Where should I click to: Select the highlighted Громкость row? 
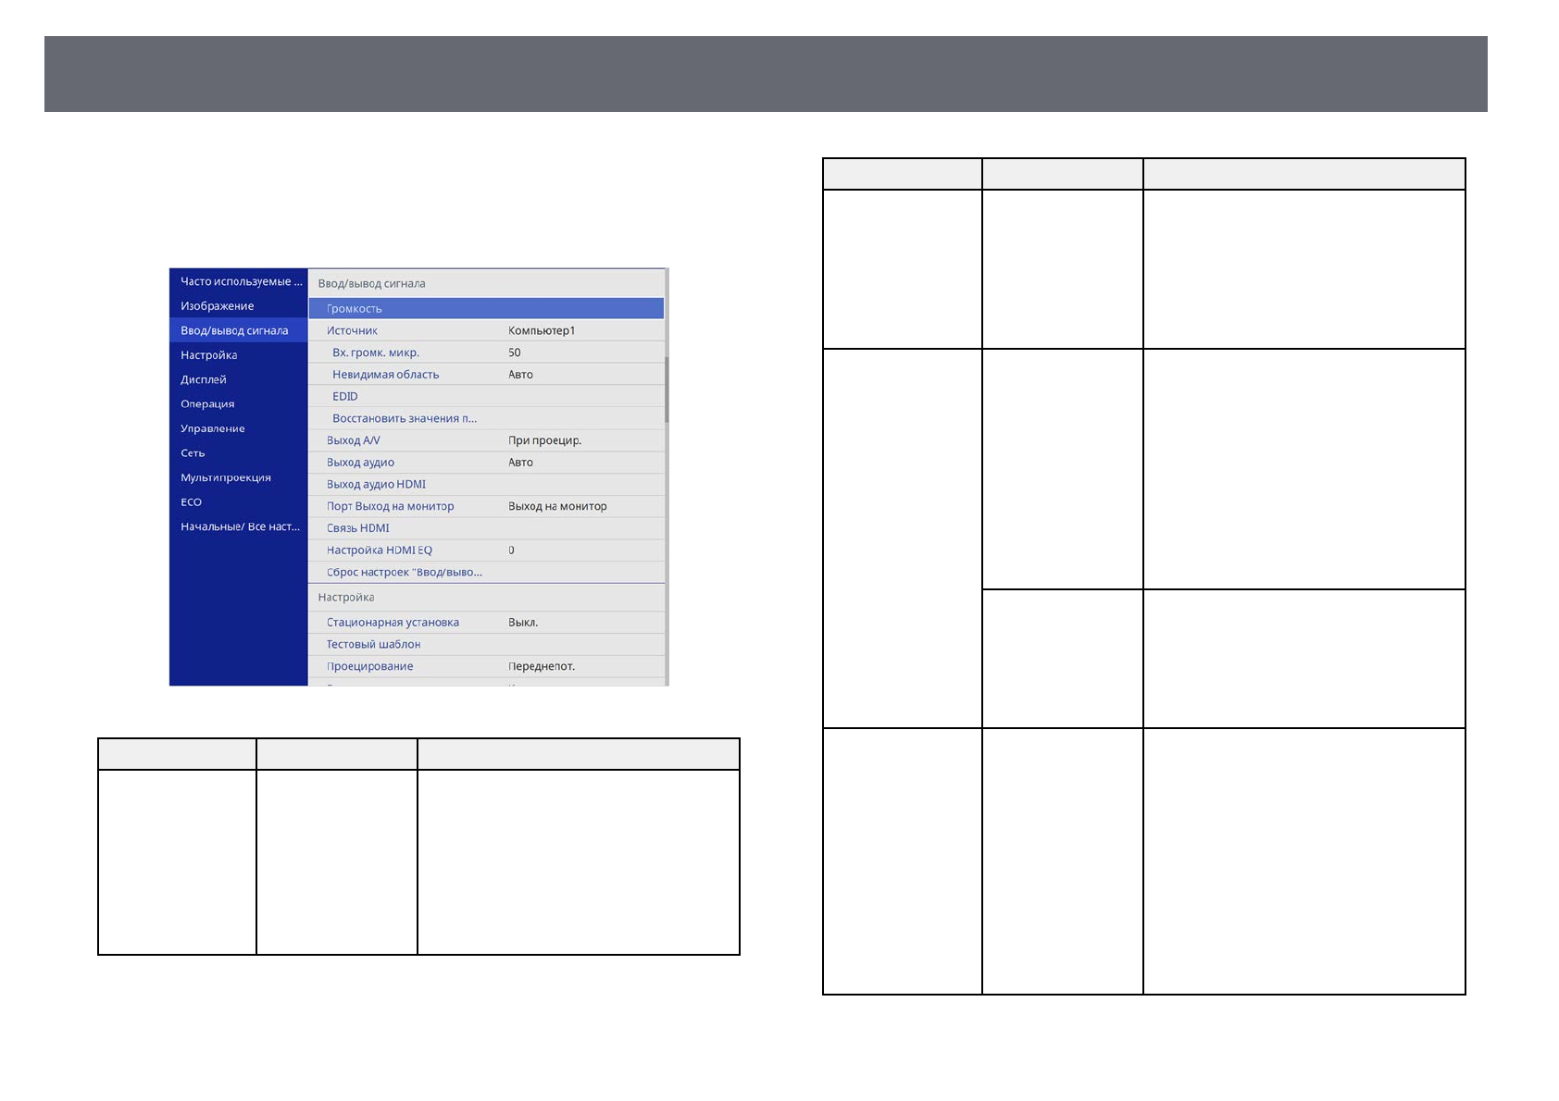click(486, 309)
